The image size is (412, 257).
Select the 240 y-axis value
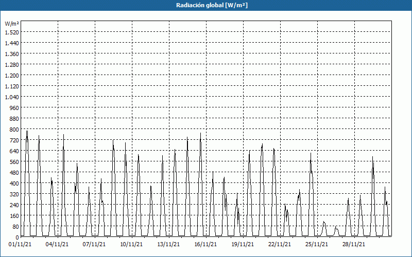click(x=14, y=205)
